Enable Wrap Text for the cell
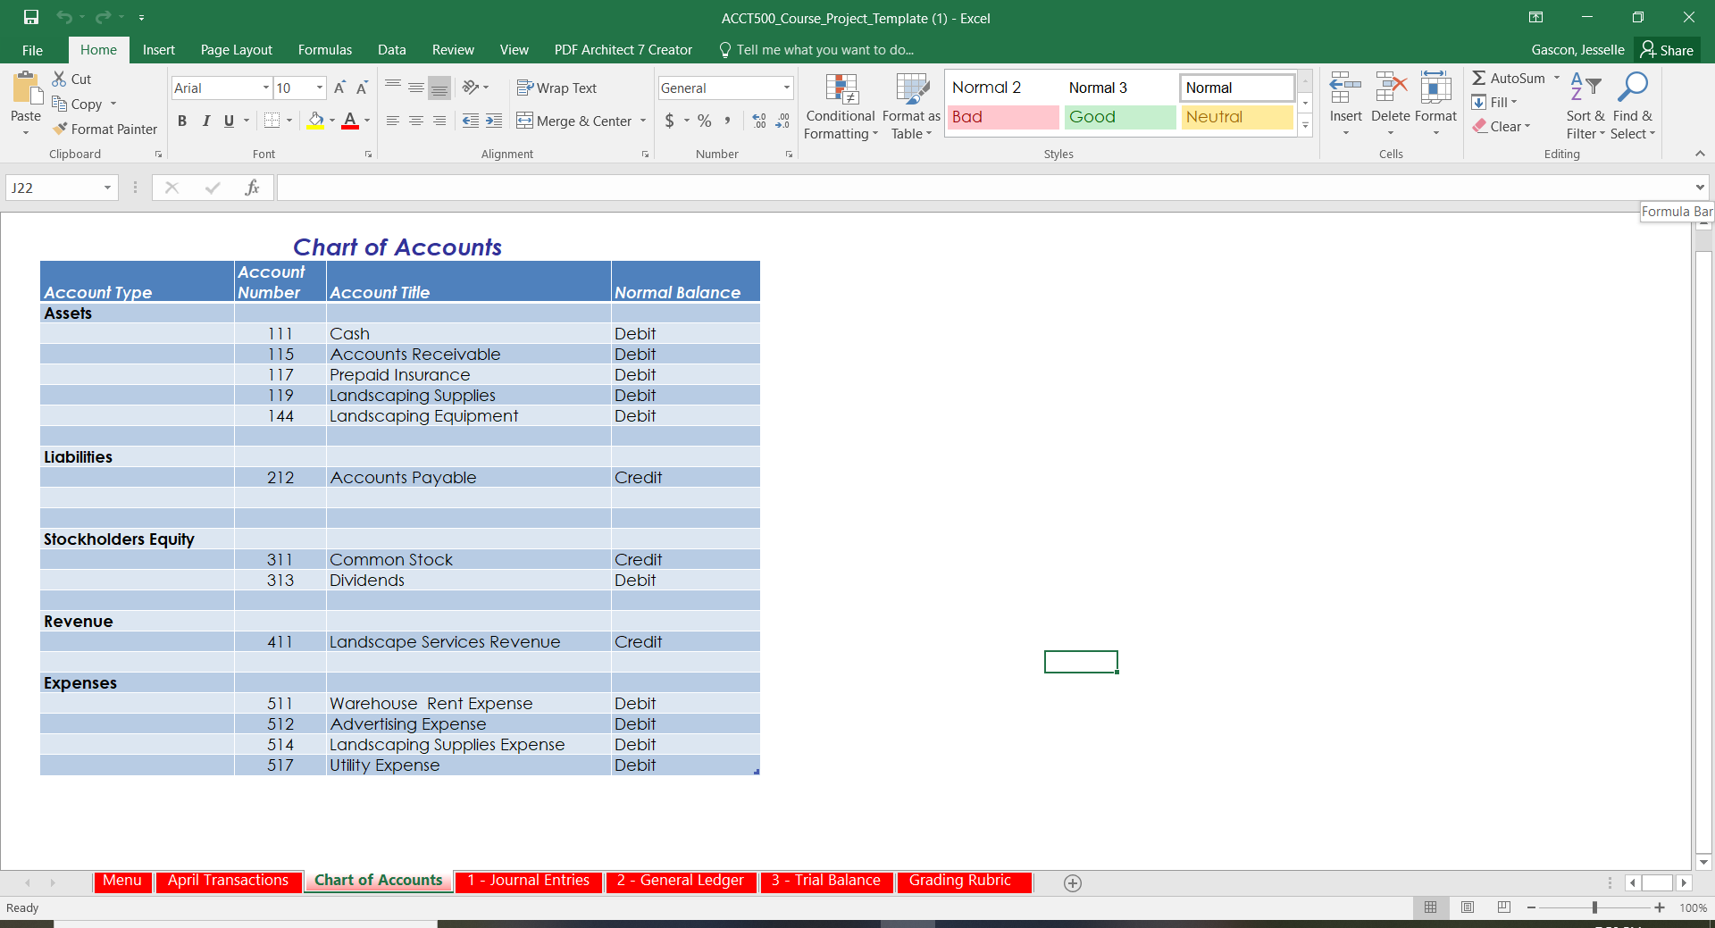The height and width of the screenshot is (928, 1715). click(x=556, y=88)
